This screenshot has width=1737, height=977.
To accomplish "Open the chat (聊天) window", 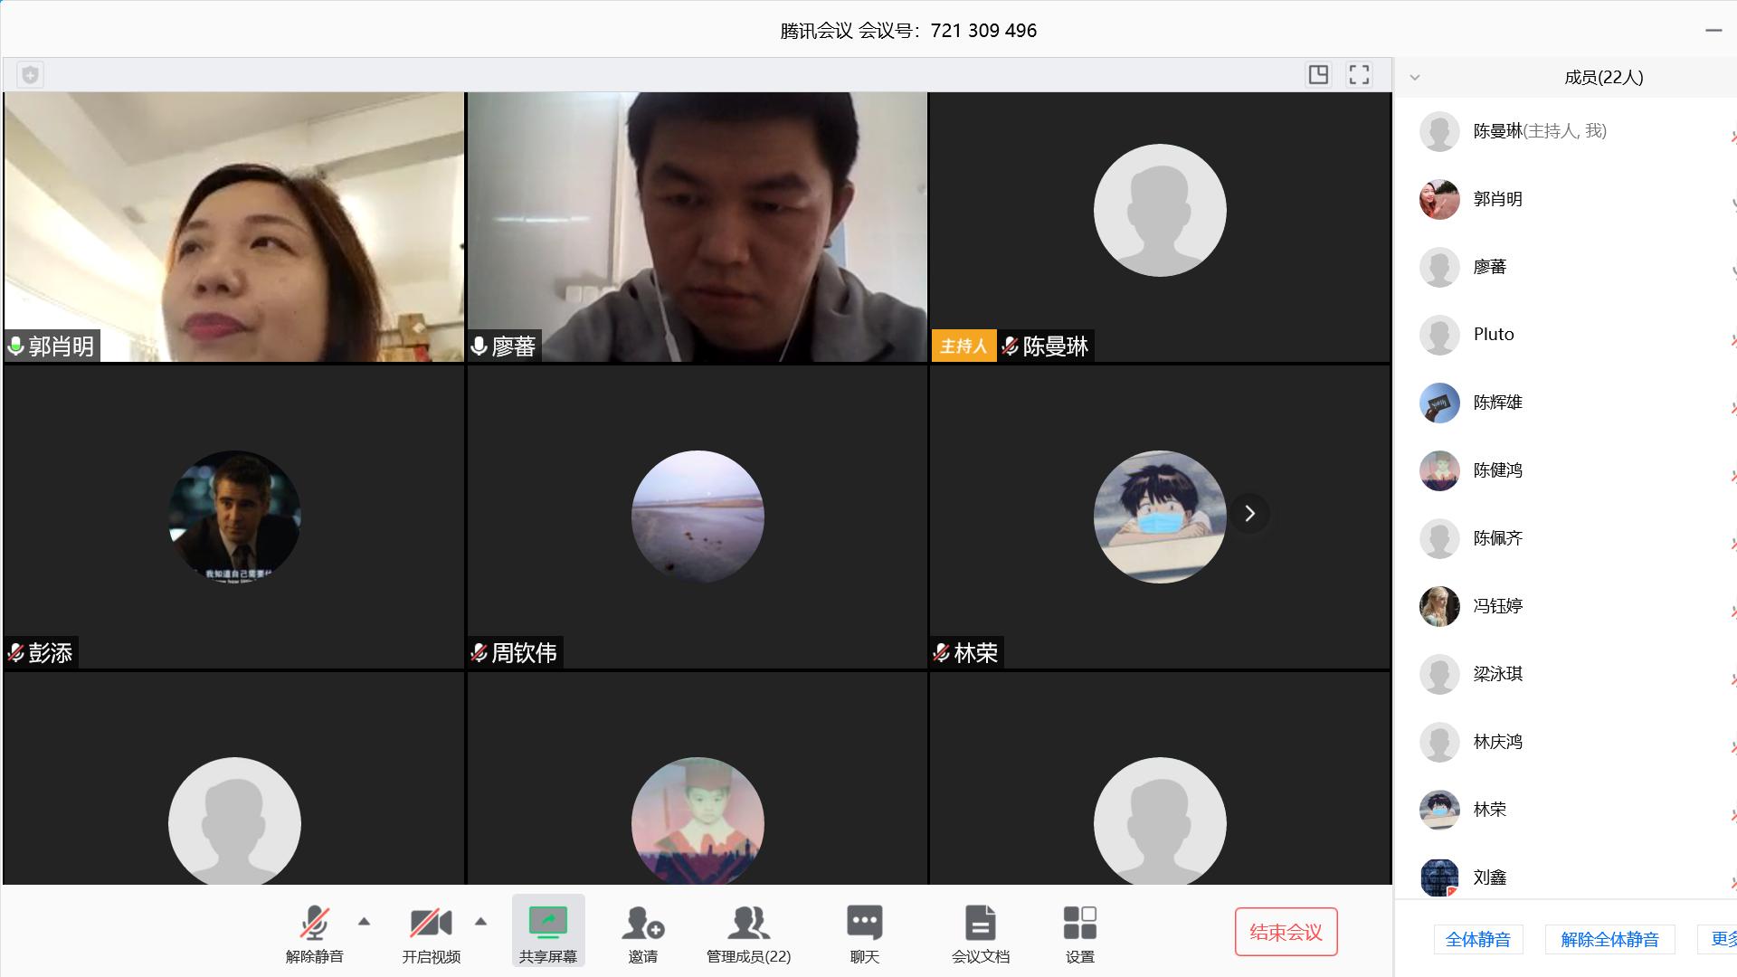I will (x=864, y=924).
